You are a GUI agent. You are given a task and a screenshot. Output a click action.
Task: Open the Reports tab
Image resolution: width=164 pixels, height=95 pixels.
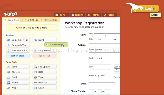tap(78, 15)
